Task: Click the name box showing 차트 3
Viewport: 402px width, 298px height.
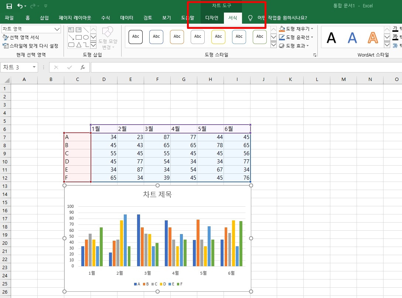Action: (19, 67)
